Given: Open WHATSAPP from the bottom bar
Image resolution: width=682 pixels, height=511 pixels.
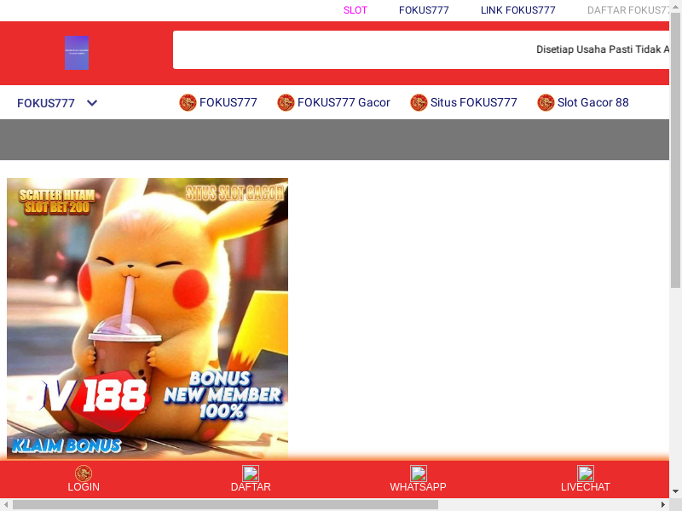Looking at the screenshot, I should click(418, 479).
